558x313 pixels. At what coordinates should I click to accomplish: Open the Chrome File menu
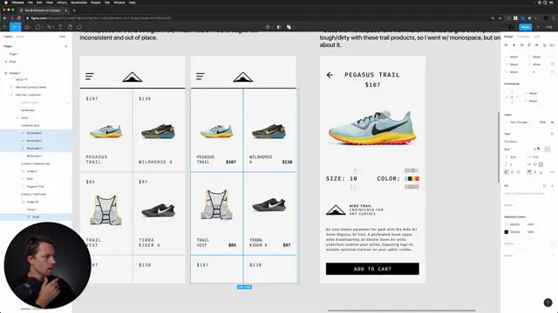point(31,3)
